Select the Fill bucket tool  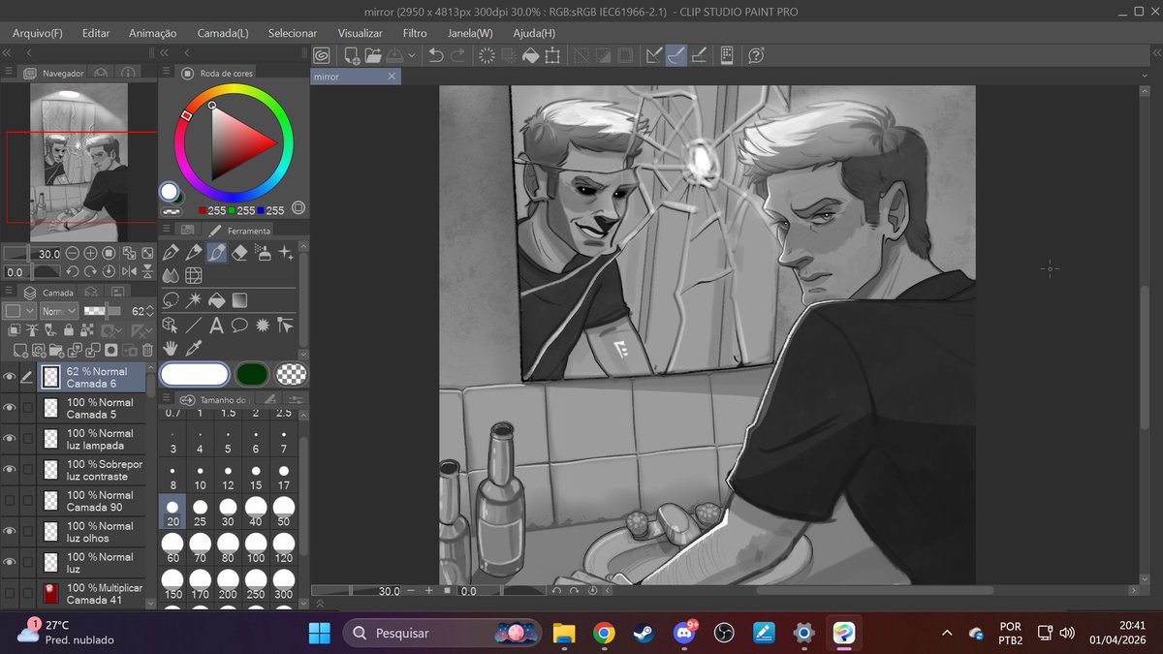click(217, 300)
